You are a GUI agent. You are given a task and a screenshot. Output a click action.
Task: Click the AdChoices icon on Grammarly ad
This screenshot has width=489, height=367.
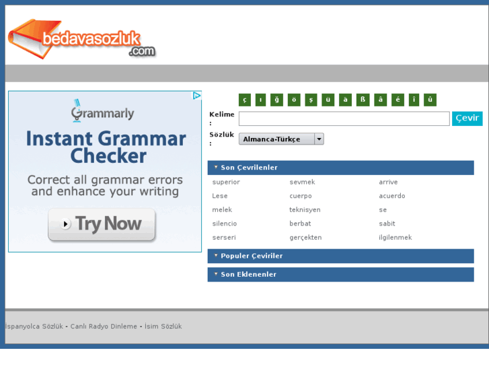click(197, 96)
